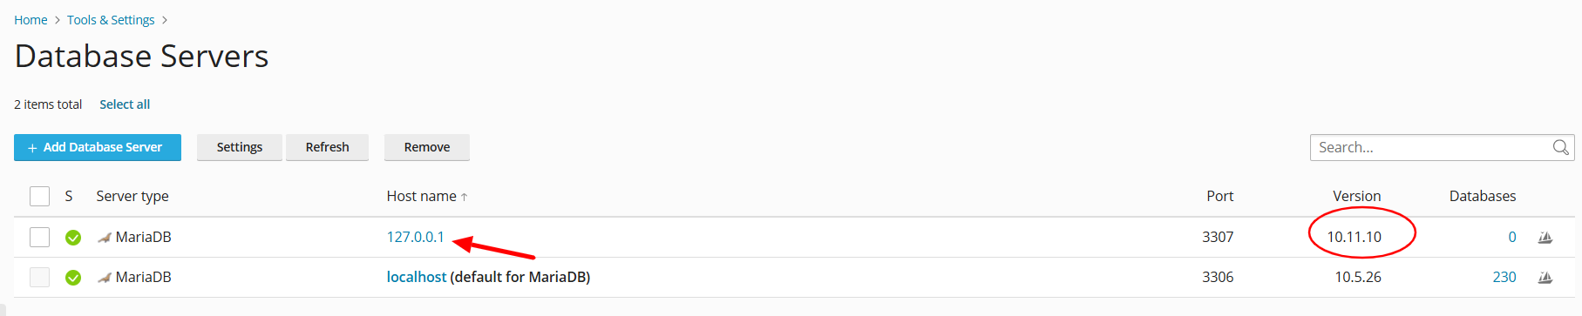
Task: Open Tools & Settings breadcrumb
Action: tap(111, 20)
